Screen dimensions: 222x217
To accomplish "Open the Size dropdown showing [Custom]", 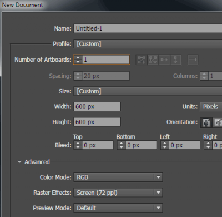I will (x=148, y=91).
